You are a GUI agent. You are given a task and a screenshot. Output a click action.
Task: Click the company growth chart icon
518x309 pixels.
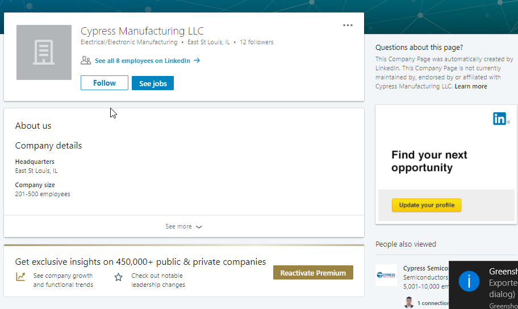[20, 276]
